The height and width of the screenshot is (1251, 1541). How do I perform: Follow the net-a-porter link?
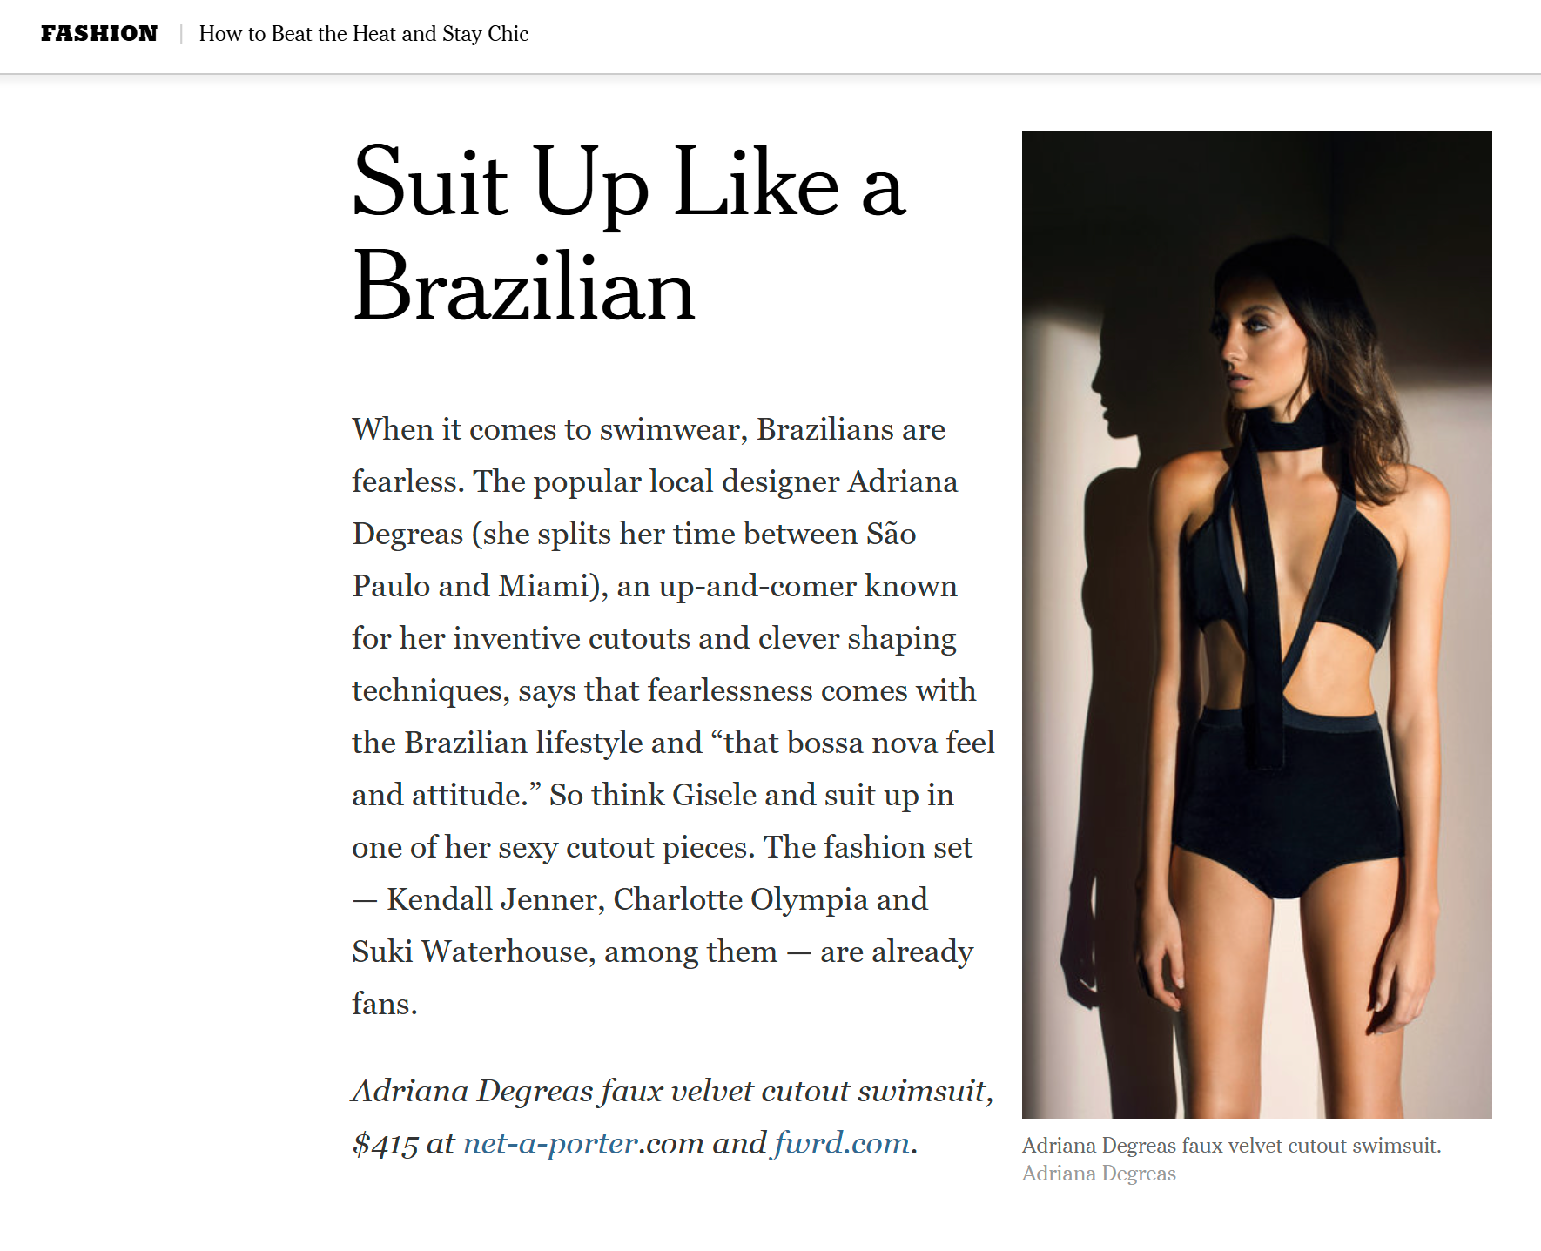coord(550,1143)
